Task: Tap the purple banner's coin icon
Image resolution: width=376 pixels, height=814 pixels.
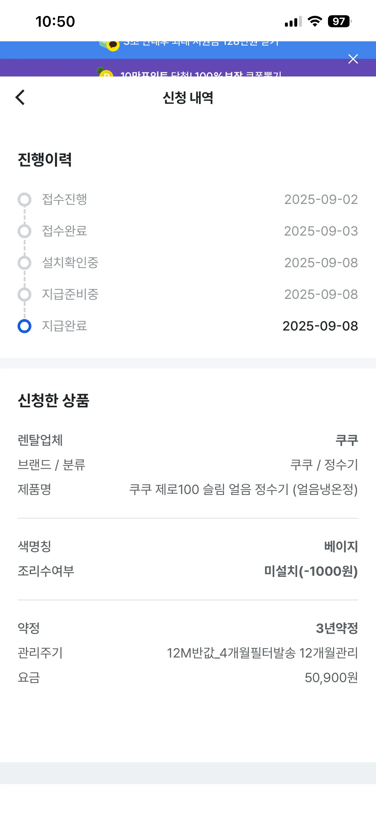Action: (106, 73)
